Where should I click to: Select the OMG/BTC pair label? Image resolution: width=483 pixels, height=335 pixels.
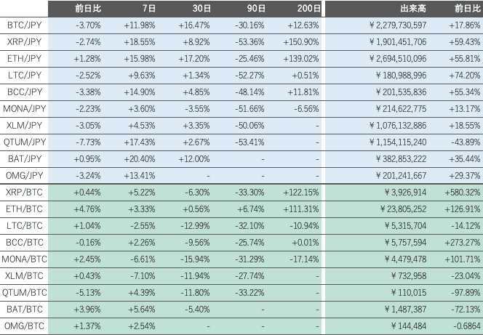coord(24,326)
